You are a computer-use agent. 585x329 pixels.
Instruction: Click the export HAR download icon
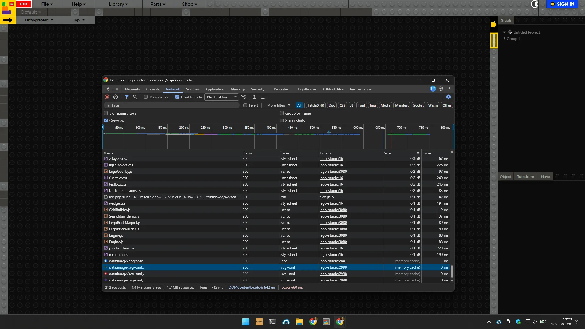263,97
